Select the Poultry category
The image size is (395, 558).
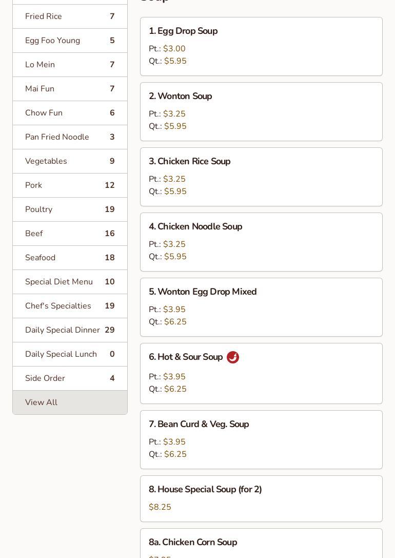(70, 209)
